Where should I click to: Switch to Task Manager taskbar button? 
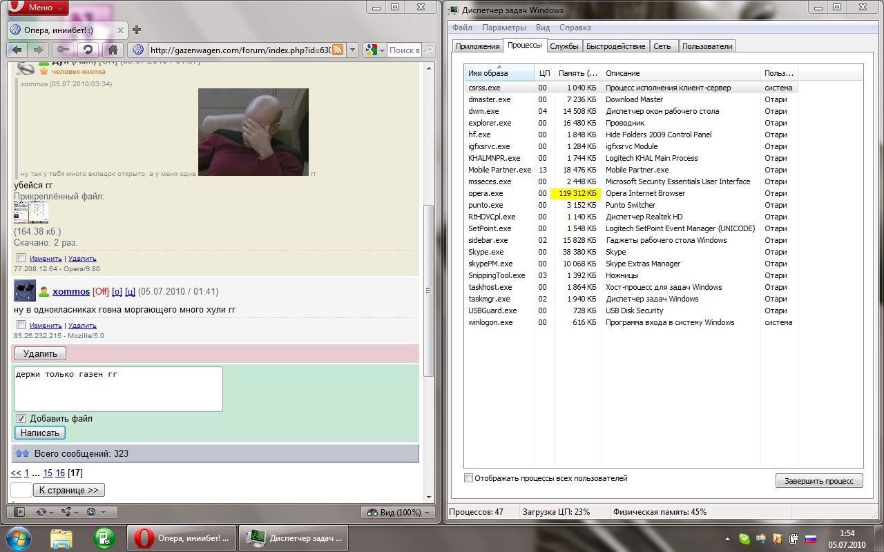coord(294,538)
